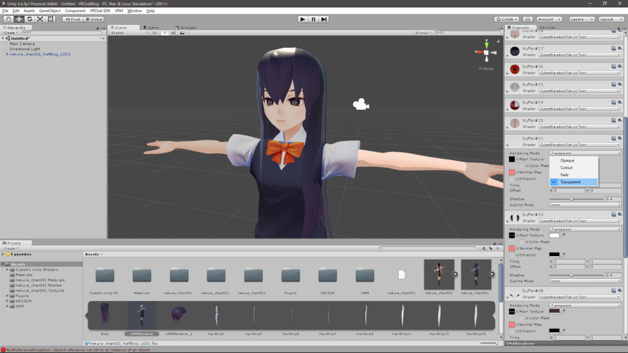
Task: Open help icon for buffer#17 material
Action: pyautogui.click(x=613, y=48)
